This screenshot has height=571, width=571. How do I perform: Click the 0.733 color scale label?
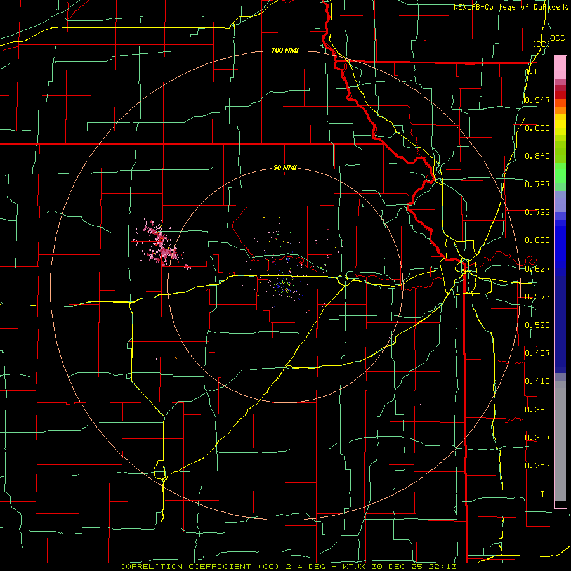[537, 213]
